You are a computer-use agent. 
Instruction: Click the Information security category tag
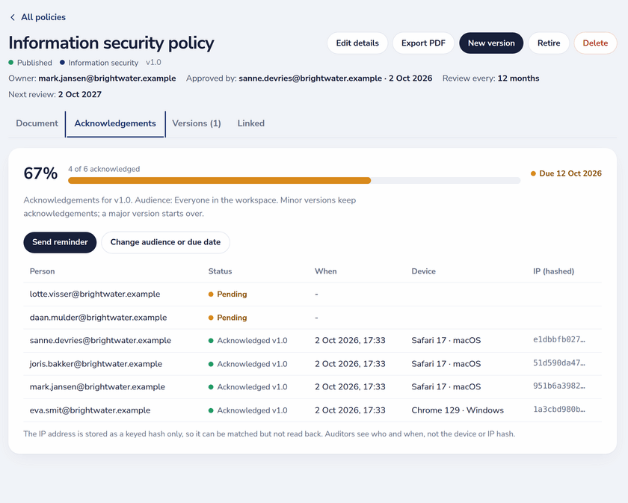coord(99,63)
